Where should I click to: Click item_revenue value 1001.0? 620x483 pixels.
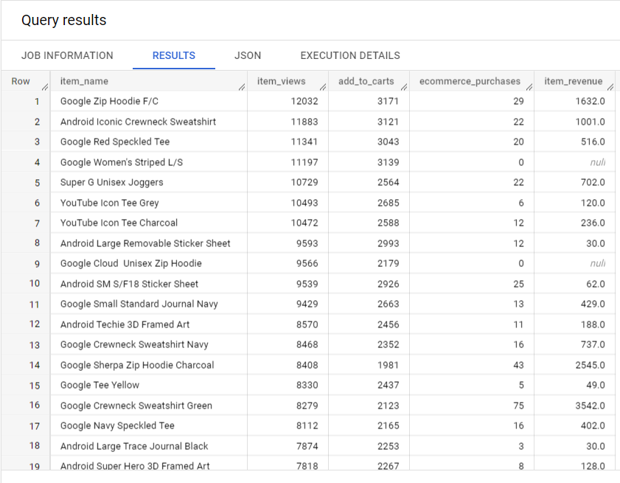(590, 122)
